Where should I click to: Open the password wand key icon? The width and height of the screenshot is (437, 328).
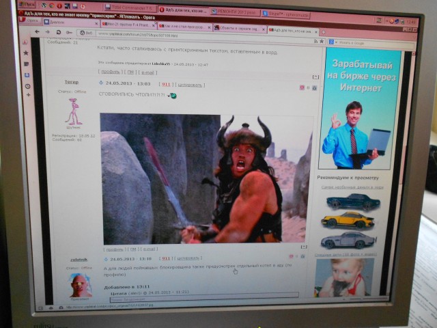click(x=69, y=33)
